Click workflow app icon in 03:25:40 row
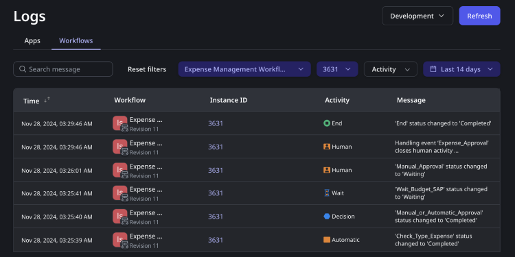515x257 pixels. 120,217
